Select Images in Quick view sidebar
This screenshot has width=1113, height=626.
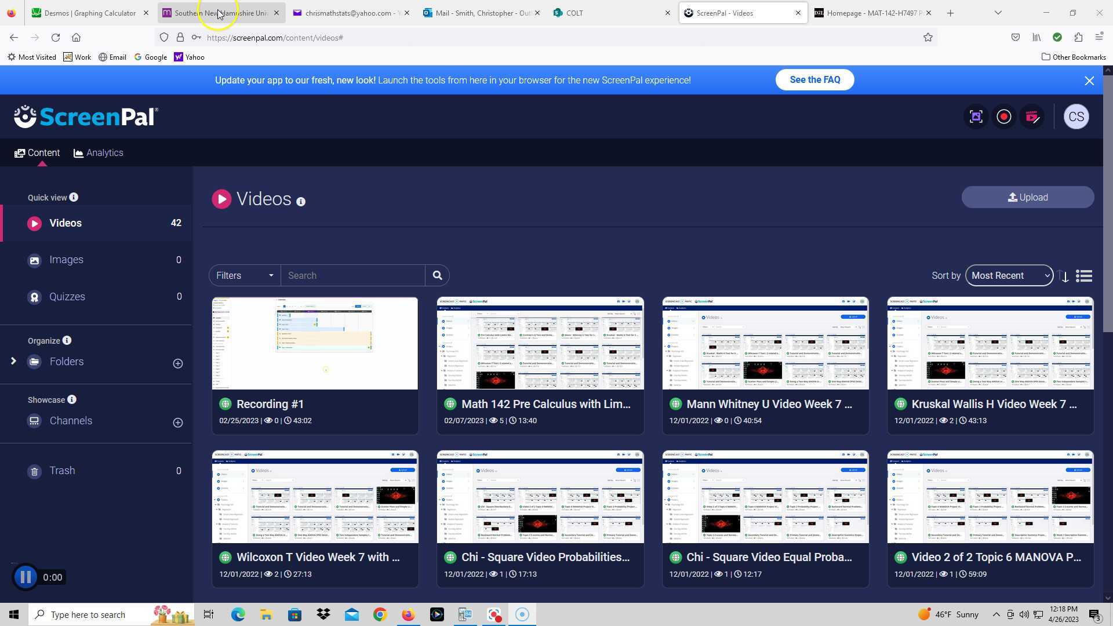(66, 260)
